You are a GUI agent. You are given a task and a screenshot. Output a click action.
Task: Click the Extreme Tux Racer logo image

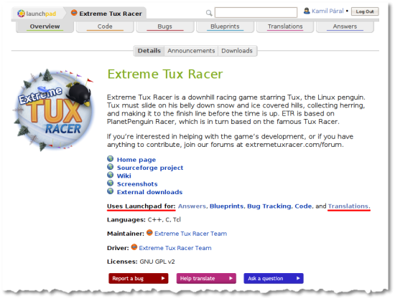coord(54,110)
